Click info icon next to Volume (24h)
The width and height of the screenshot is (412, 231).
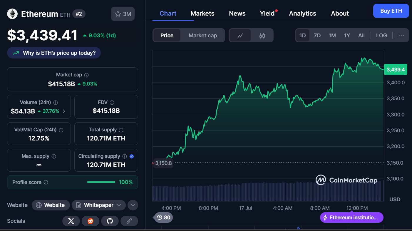(56, 103)
